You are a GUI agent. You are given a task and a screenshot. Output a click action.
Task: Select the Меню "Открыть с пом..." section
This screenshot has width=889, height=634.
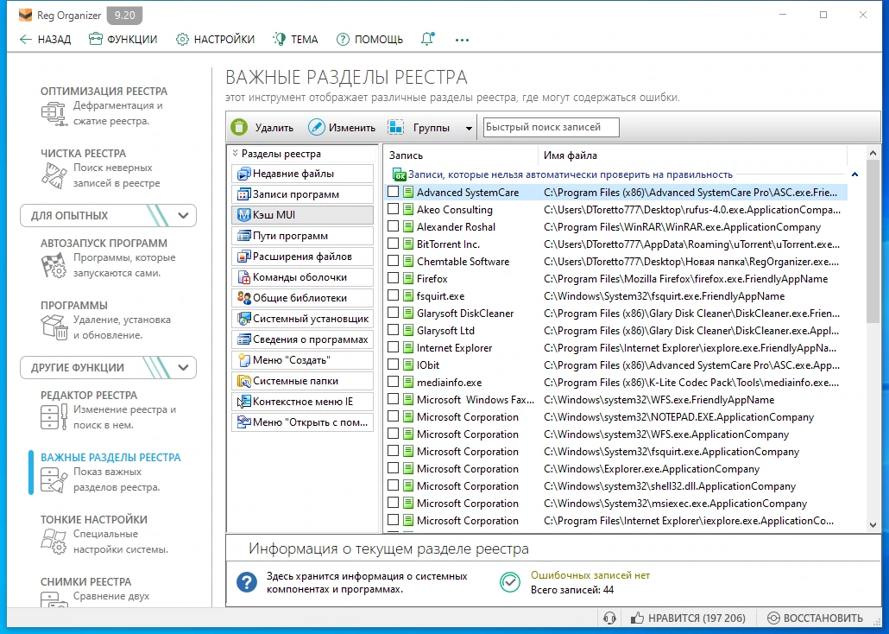pos(302,422)
